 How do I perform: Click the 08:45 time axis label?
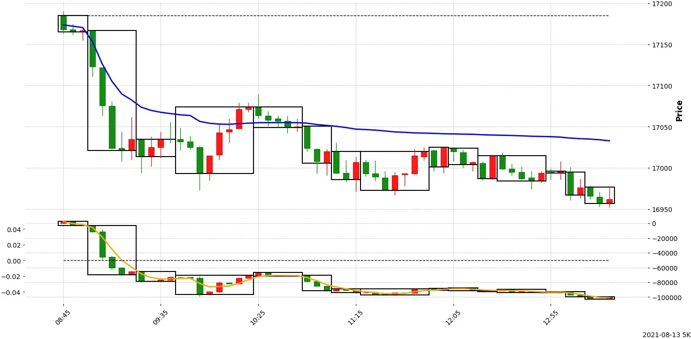click(62, 316)
